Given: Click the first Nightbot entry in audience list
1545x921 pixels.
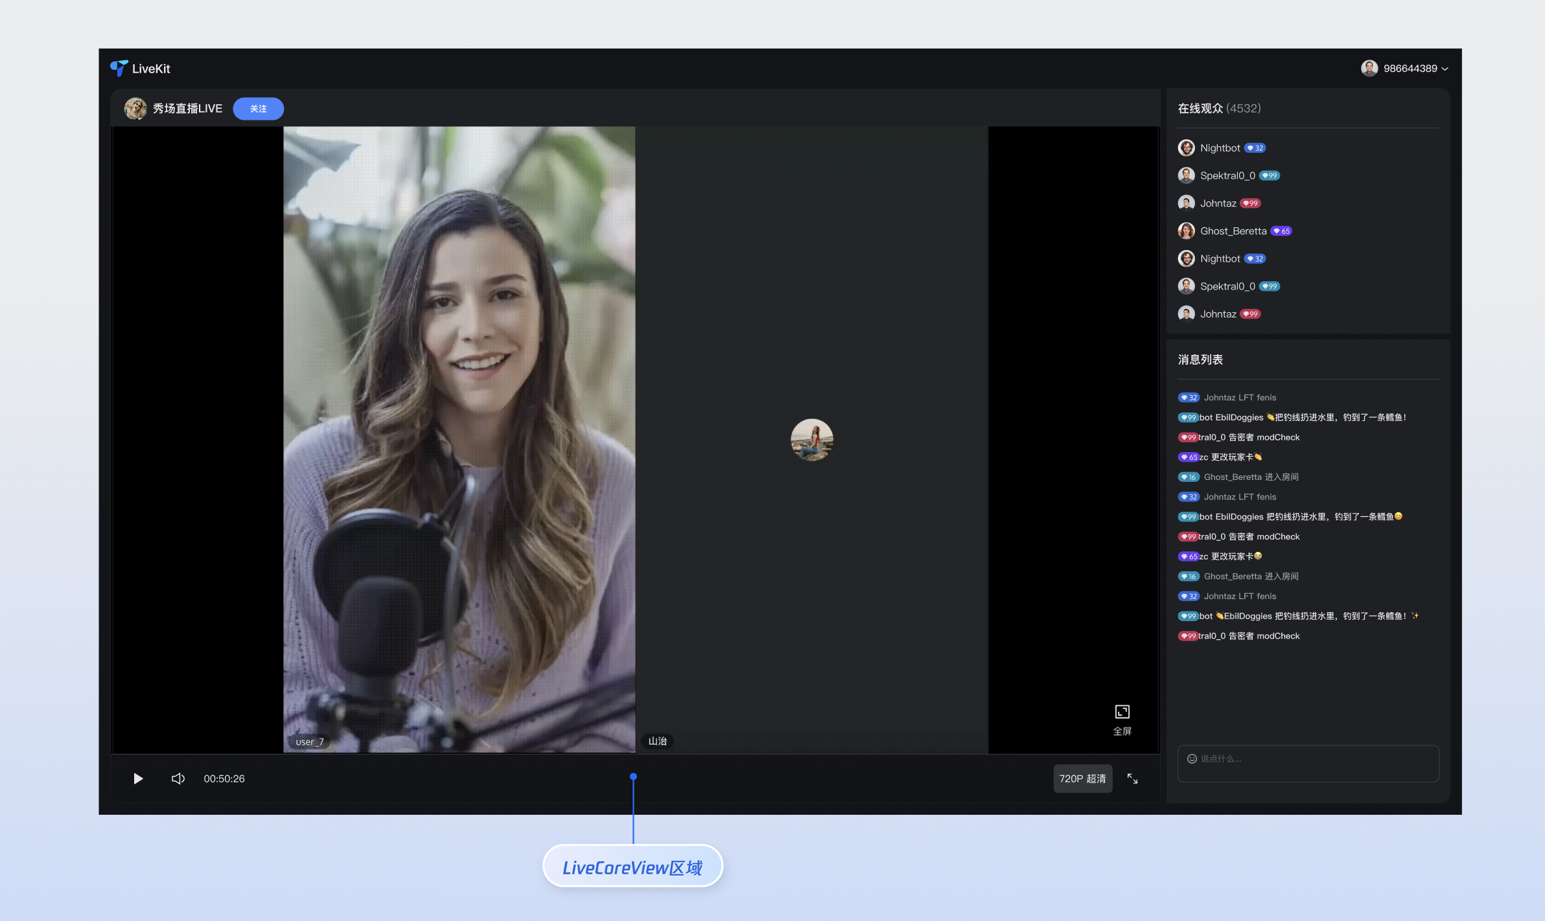Looking at the screenshot, I should 1220,148.
